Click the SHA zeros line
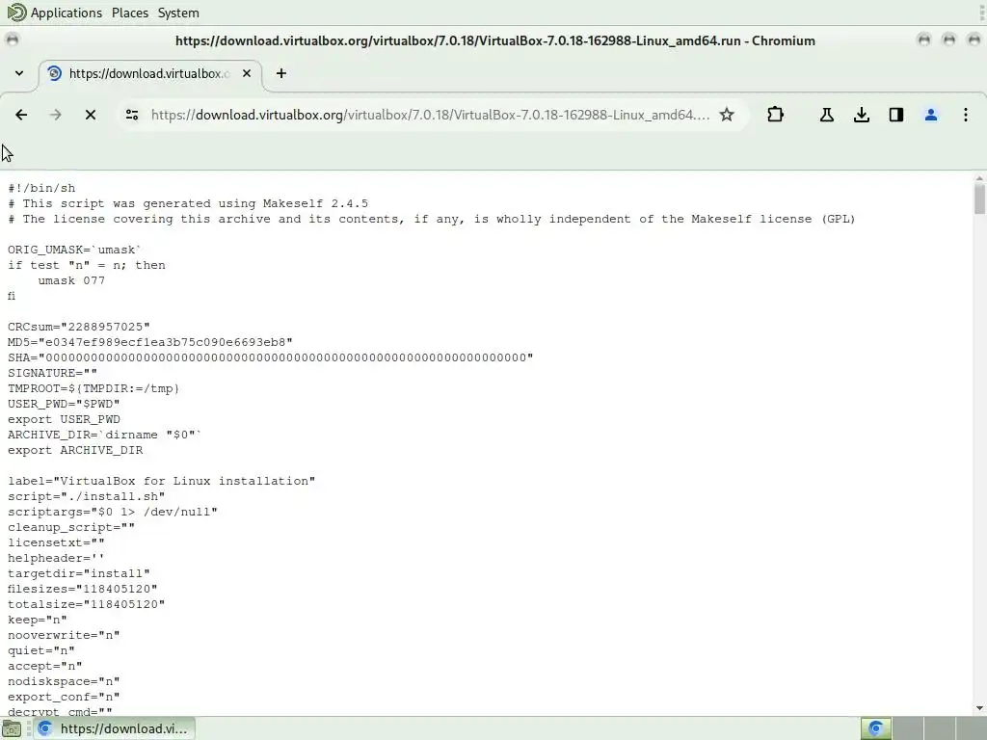987x740 pixels. coord(270,357)
